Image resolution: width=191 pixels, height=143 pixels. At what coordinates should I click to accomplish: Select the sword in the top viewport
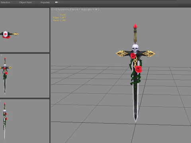(9, 35)
